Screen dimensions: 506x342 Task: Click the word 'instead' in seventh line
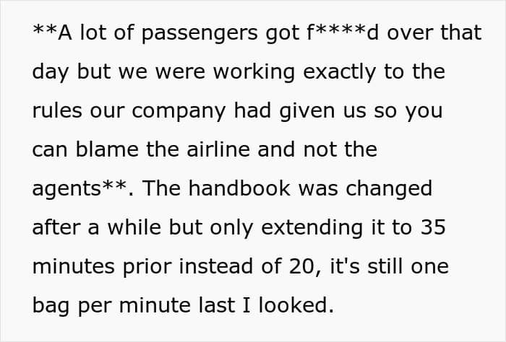coord(215,267)
